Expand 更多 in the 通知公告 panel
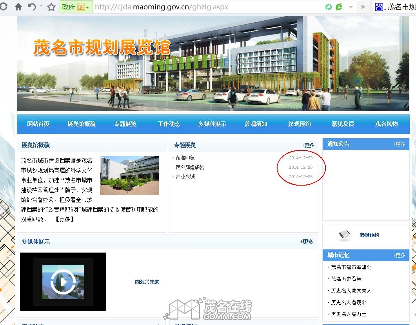Image resolution: width=416 pixels, height=325 pixels. [399, 144]
